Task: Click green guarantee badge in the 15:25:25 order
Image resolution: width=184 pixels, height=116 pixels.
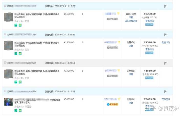Action: click(20, 54)
